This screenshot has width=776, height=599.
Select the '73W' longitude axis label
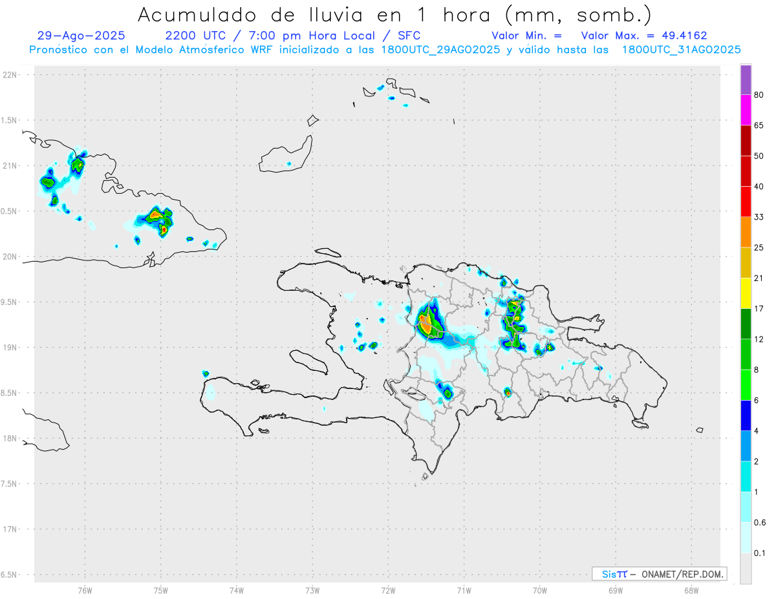[312, 591]
